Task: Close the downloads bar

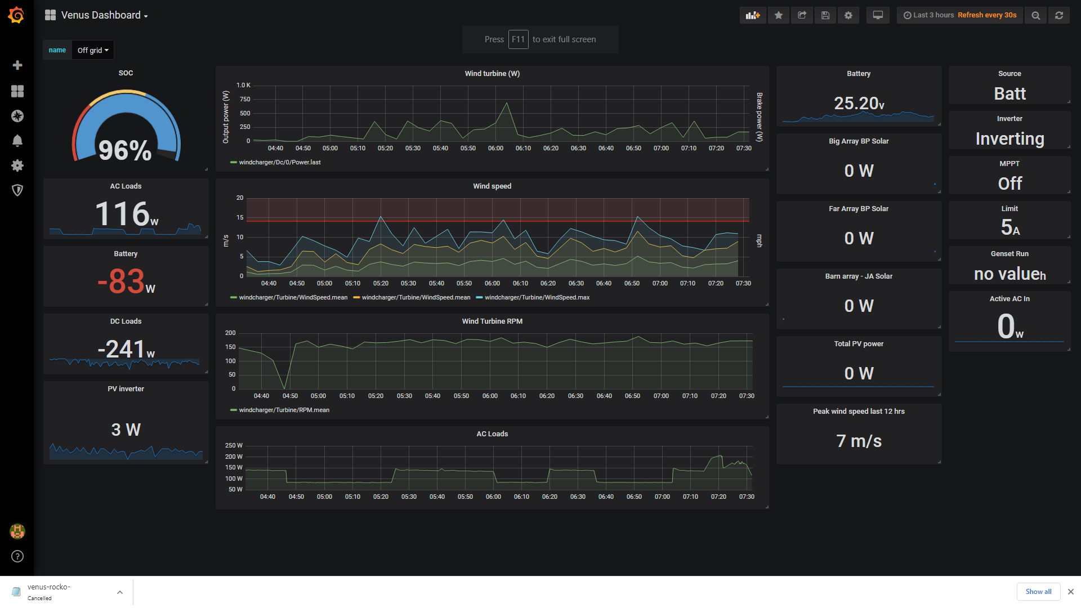Action: 1071,592
